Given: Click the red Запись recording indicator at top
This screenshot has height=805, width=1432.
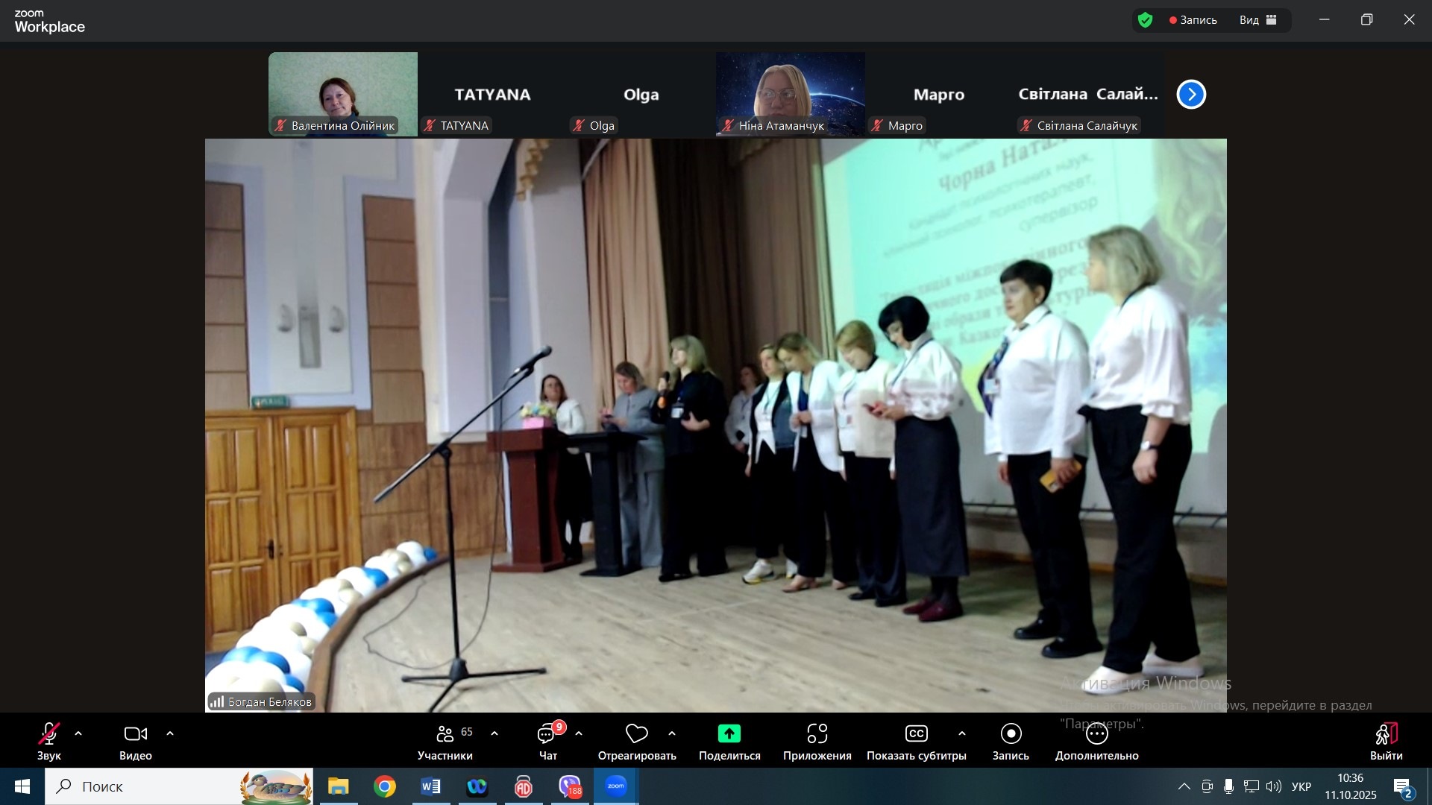Looking at the screenshot, I should (x=1193, y=20).
